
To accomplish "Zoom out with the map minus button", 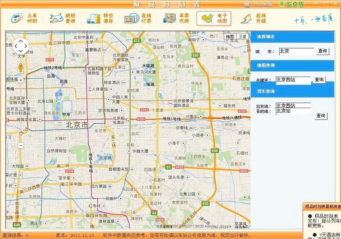I will point(20,145).
